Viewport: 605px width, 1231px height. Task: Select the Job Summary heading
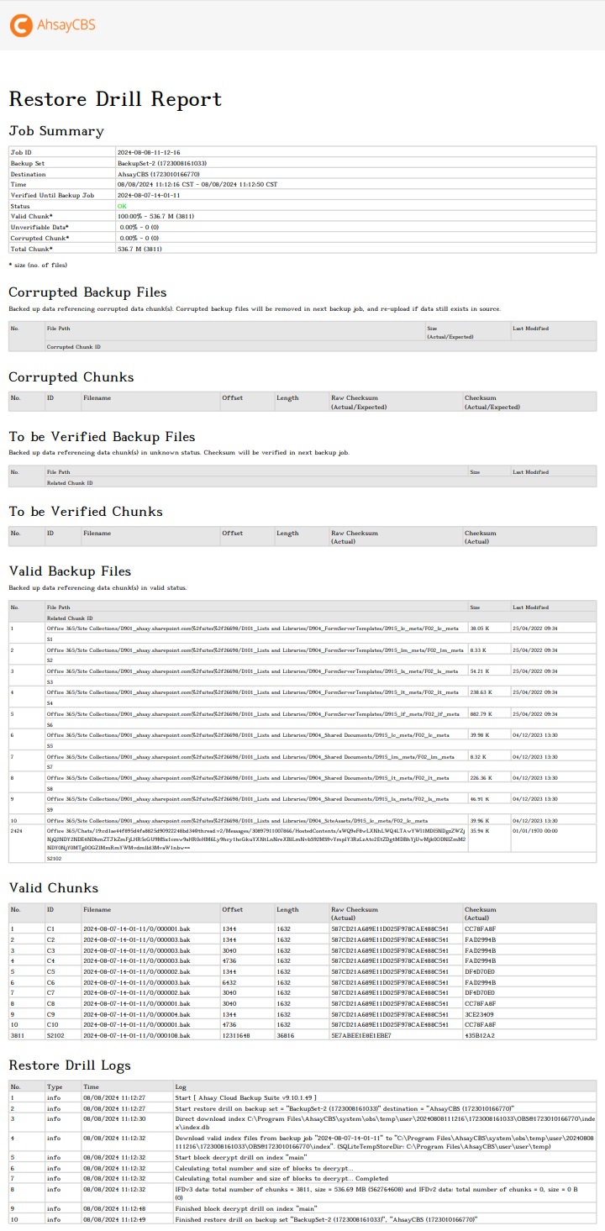(56, 131)
